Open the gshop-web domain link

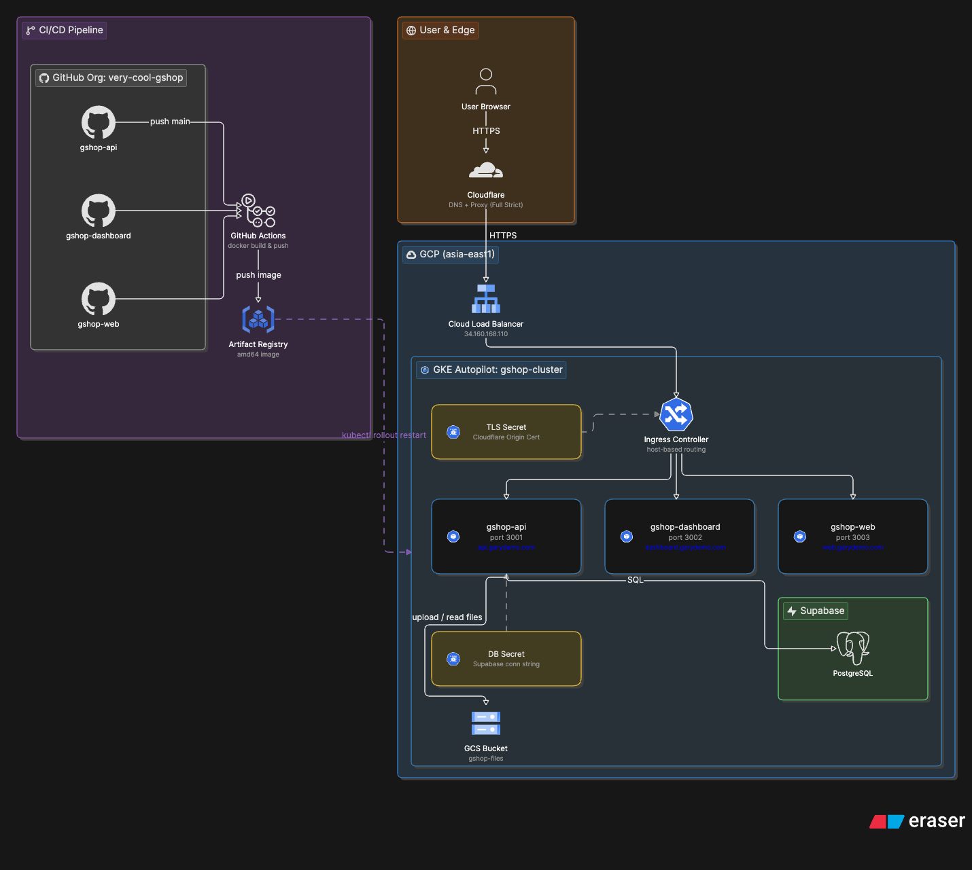pos(853,547)
